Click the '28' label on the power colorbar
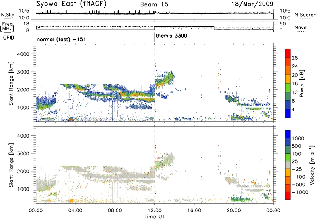The height and width of the screenshot is (219, 316). [295, 58]
